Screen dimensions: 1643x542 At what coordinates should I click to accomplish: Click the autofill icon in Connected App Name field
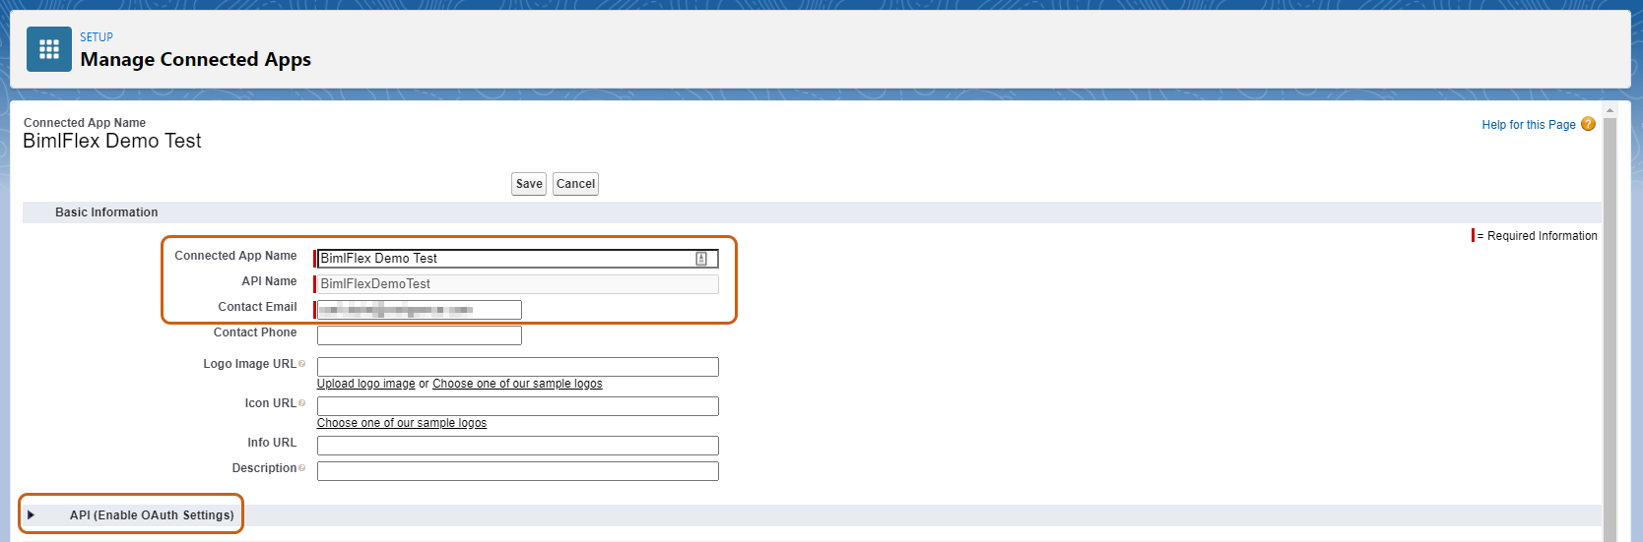701,259
